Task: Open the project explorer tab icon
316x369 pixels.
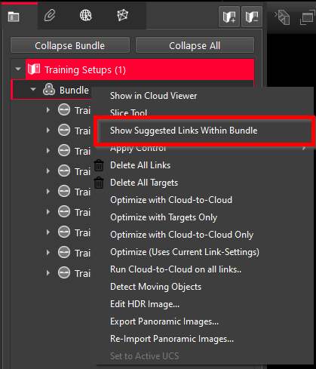Action: pyautogui.click(x=14, y=17)
